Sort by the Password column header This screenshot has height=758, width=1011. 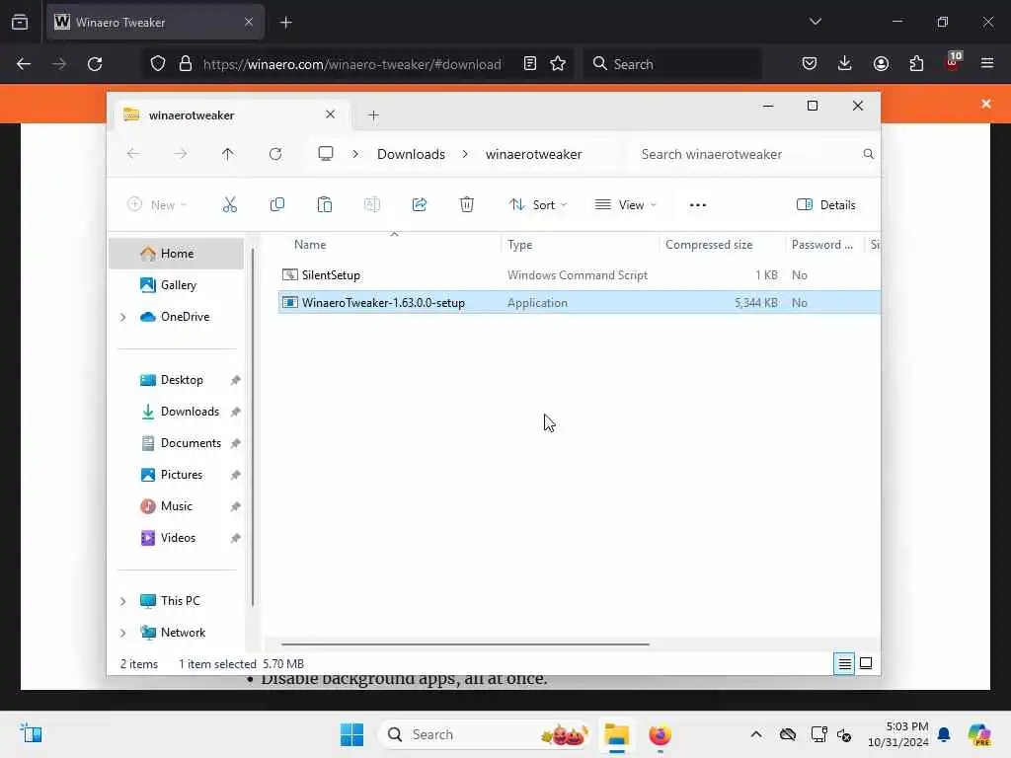(x=823, y=245)
